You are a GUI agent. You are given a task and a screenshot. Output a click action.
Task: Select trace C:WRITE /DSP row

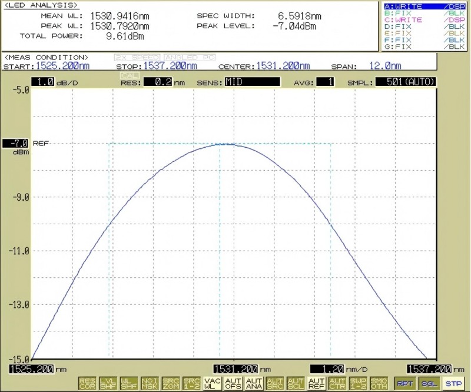(x=424, y=20)
